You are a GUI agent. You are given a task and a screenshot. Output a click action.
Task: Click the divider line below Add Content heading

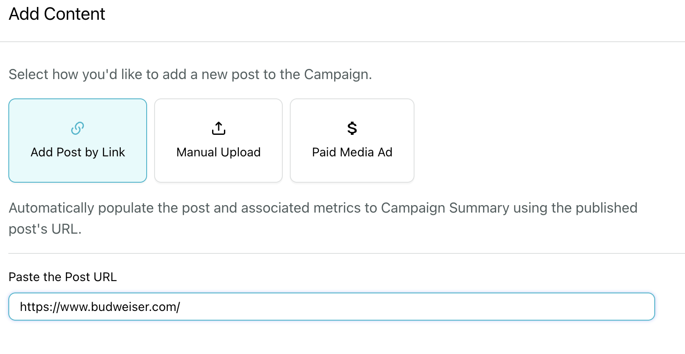pyautogui.click(x=342, y=42)
